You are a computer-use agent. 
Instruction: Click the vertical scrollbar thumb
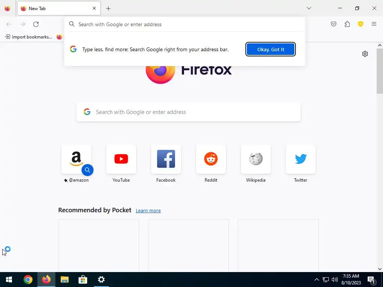click(380, 71)
